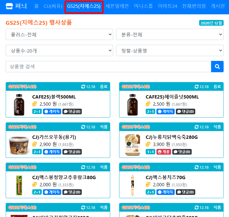Expand the 분류-전체 dropdown
Viewport: 229px width, 217px height.
(170, 34)
